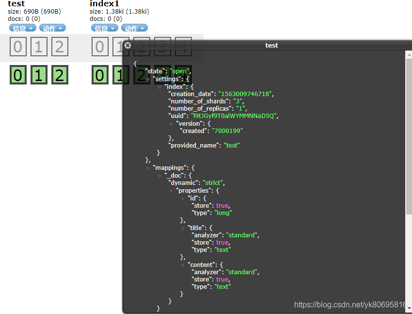Click the "uuid" key label

click(x=177, y=116)
